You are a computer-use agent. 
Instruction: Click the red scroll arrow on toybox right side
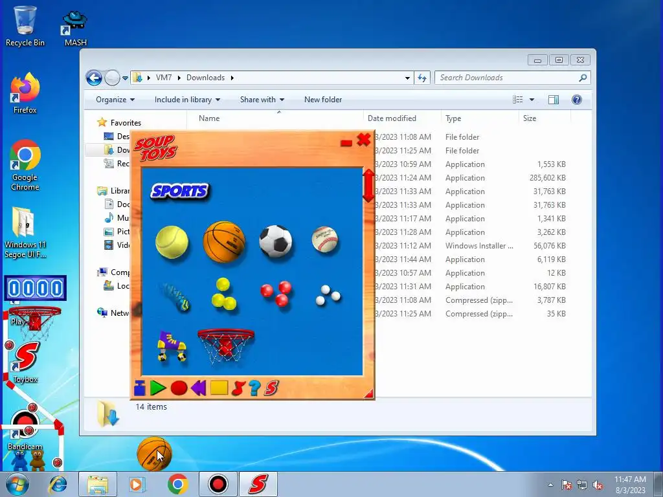point(368,186)
